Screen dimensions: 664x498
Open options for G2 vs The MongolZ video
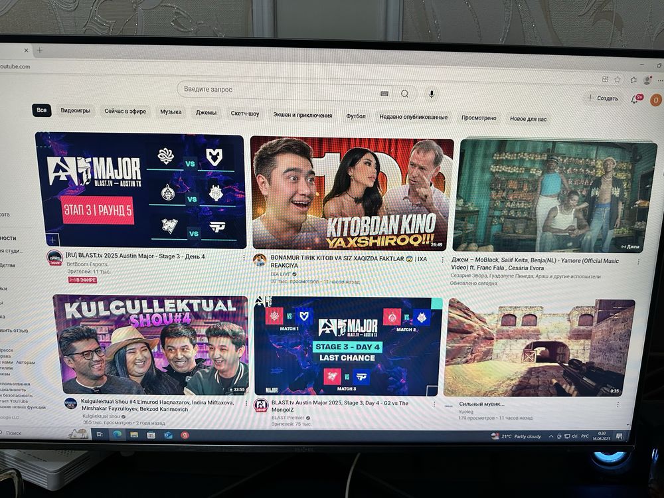pos(434,404)
